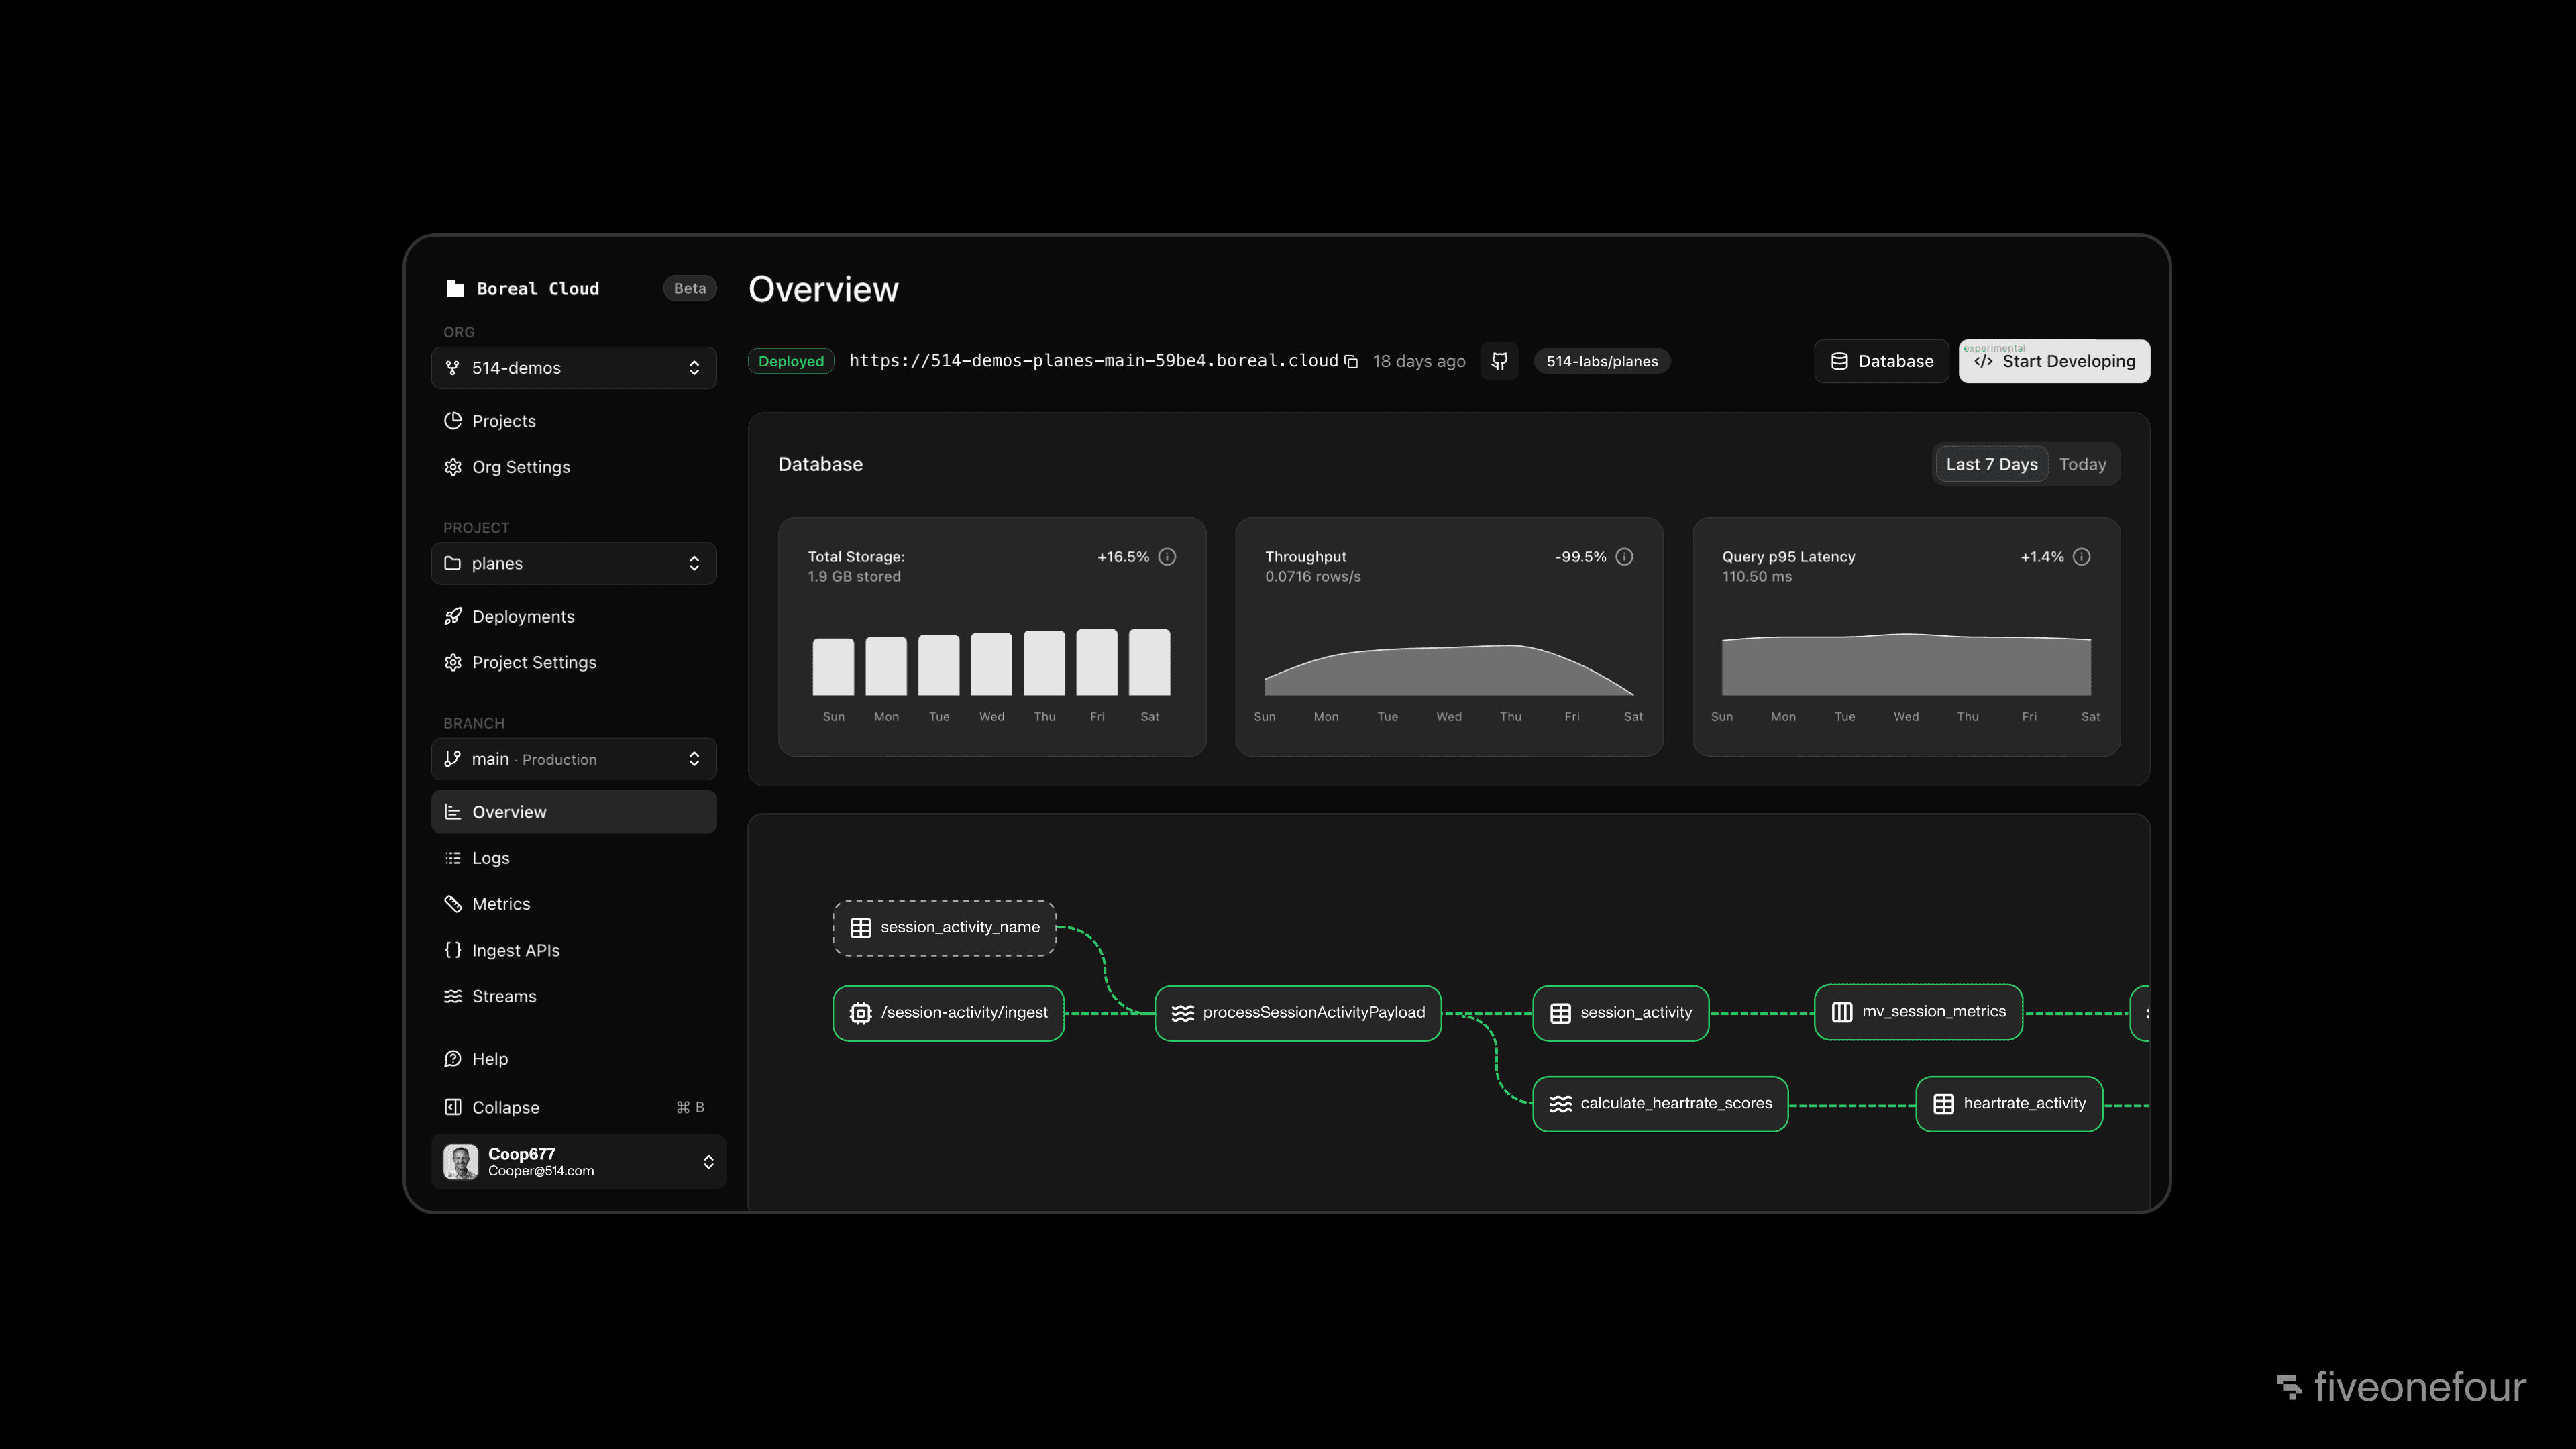Viewport: 2576px width, 1449px height.
Task: Click the Metrics ruler icon in the sidebar
Action: tap(453, 904)
